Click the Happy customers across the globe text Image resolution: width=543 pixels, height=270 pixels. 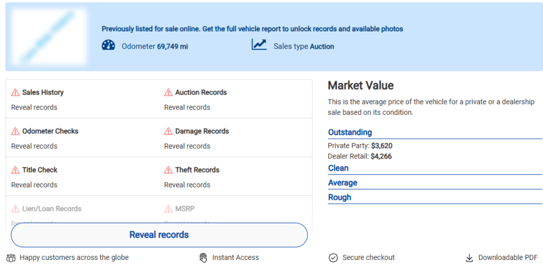pyautogui.click(x=74, y=257)
